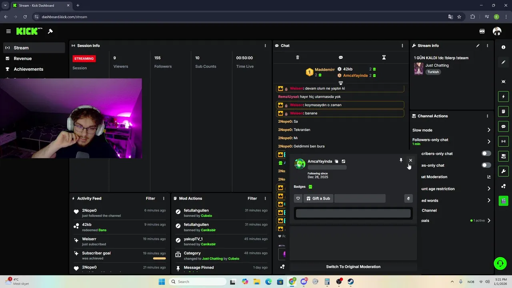The width and height of the screenshot is (512, 288).
Task: Open the Achievements sidebar section
Action: pos(34,69)
